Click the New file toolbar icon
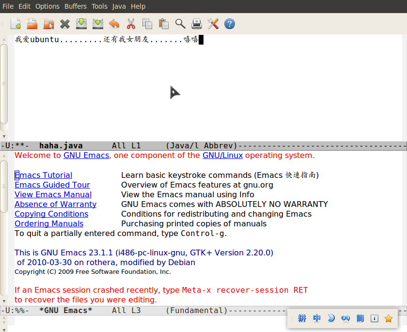The image size is (407, 332). [16, 24]
